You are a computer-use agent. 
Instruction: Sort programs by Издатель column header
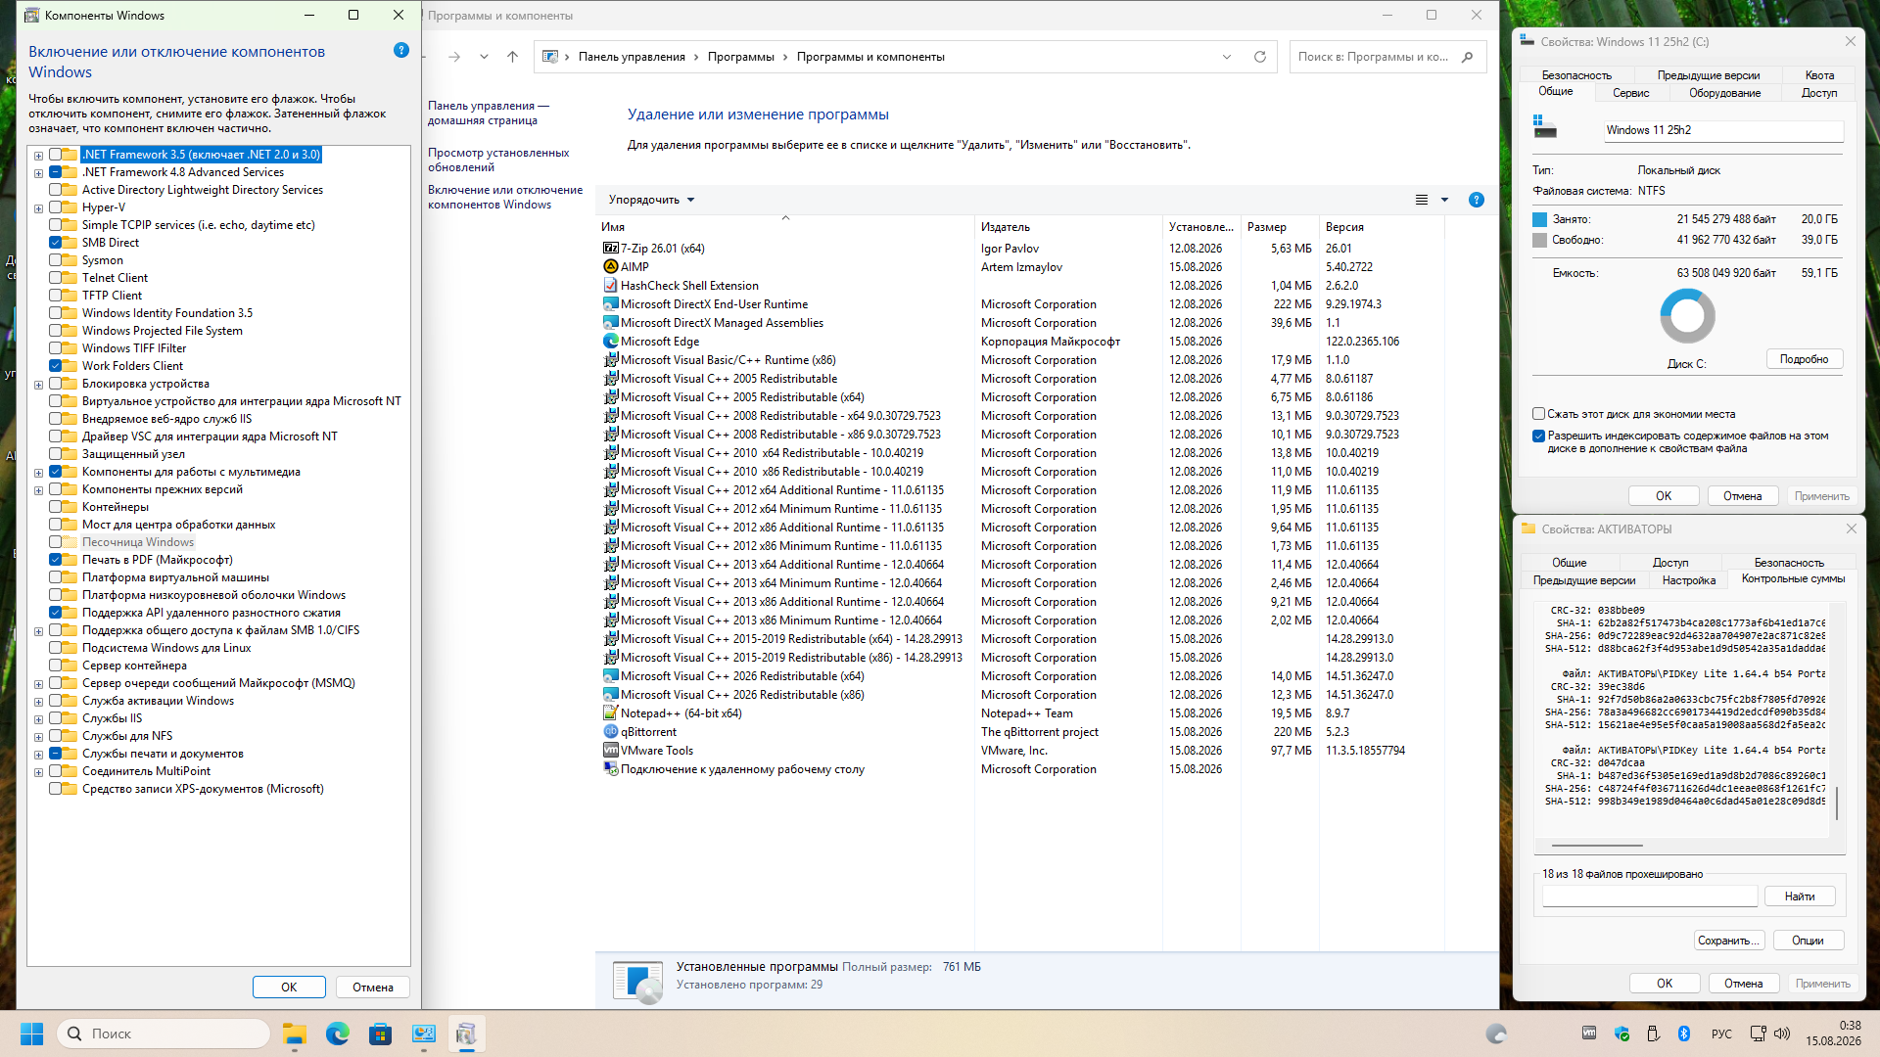1068,227
